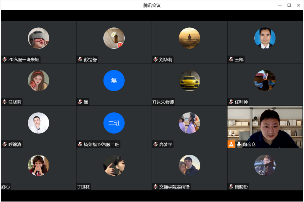
Task: Click muted mic icon beside 20汽服一班朱颖
Action: (5, 60)
